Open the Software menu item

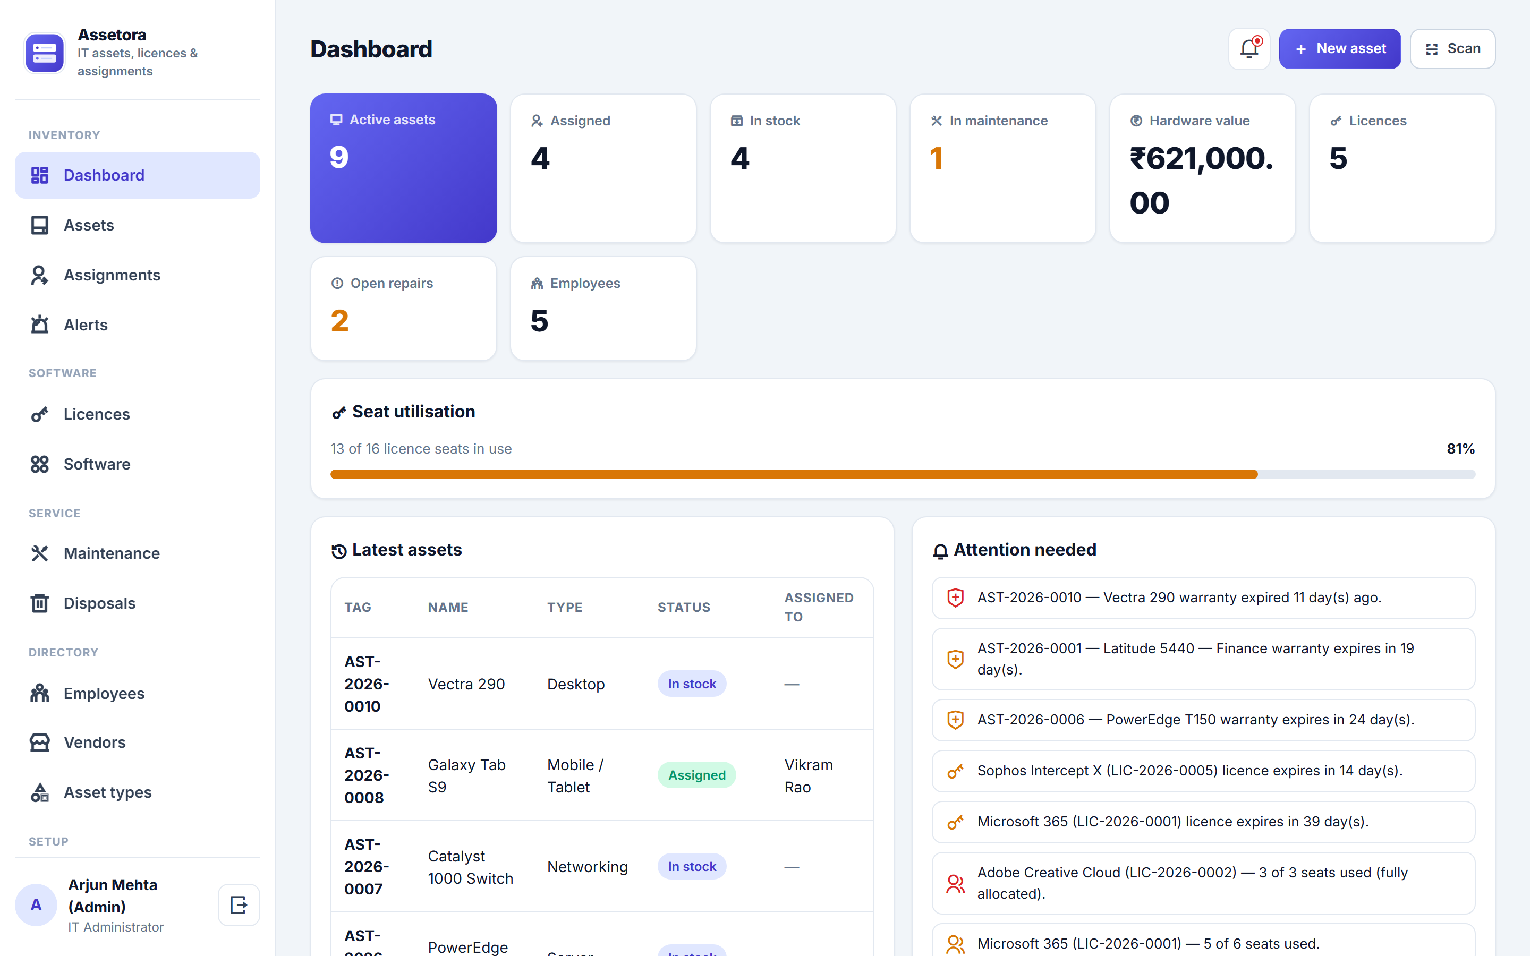(137, 464)
